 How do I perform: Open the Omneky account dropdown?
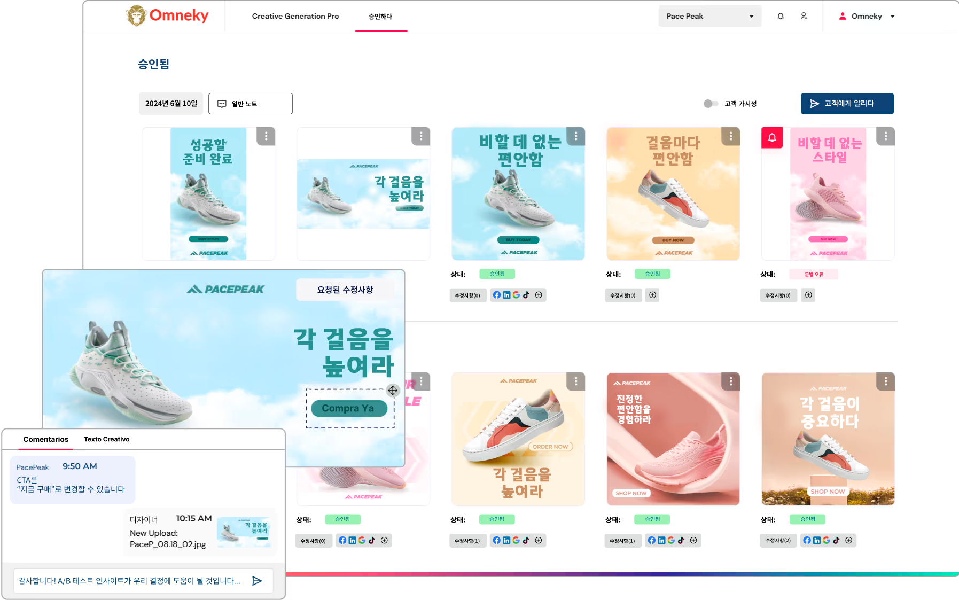(x=867, y=16)
